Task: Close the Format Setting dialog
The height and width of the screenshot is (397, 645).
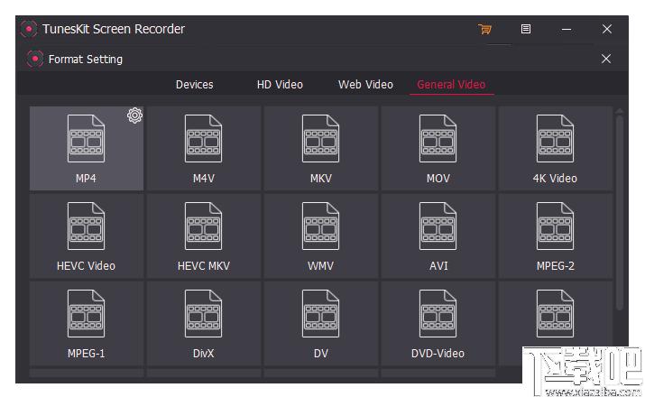Action: click(x=606, y=59)
